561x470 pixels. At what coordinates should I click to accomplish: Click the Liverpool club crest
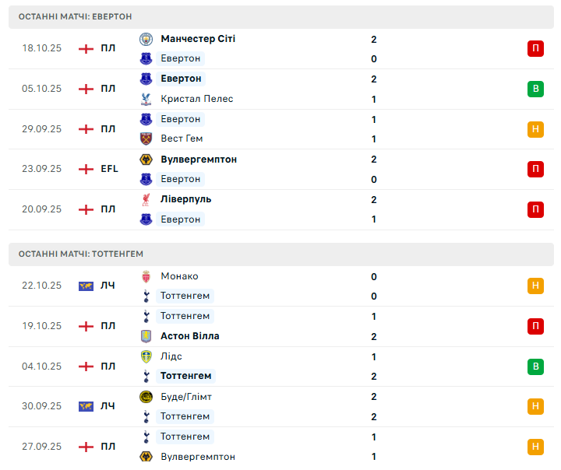click(146, 199)
